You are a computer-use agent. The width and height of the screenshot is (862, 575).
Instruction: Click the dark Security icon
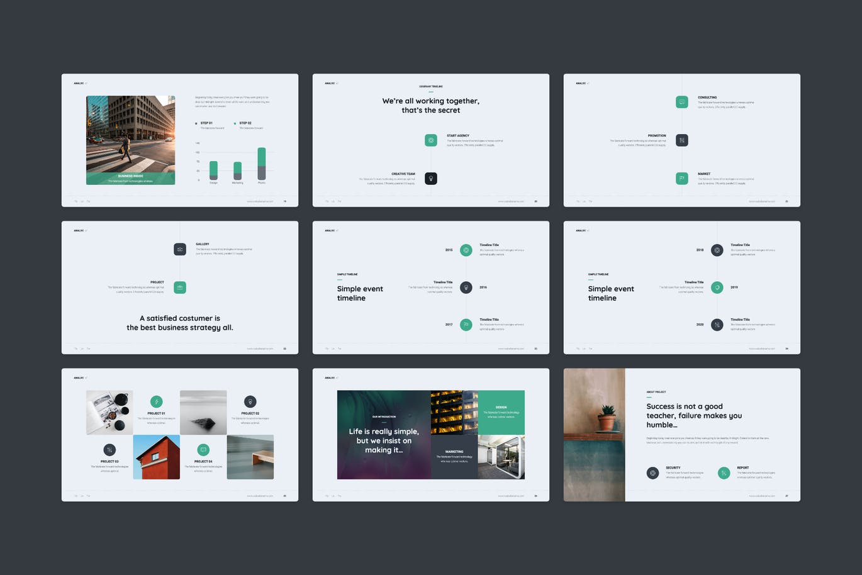coord(652,473)
